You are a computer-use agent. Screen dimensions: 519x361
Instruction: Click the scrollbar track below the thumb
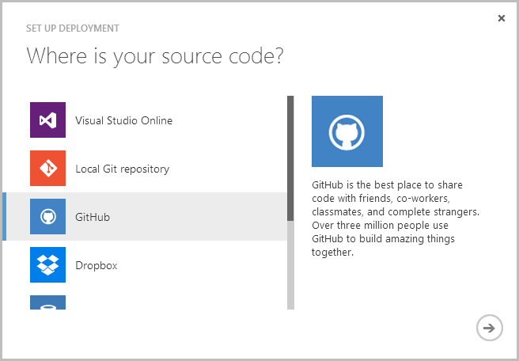(290, 265)
